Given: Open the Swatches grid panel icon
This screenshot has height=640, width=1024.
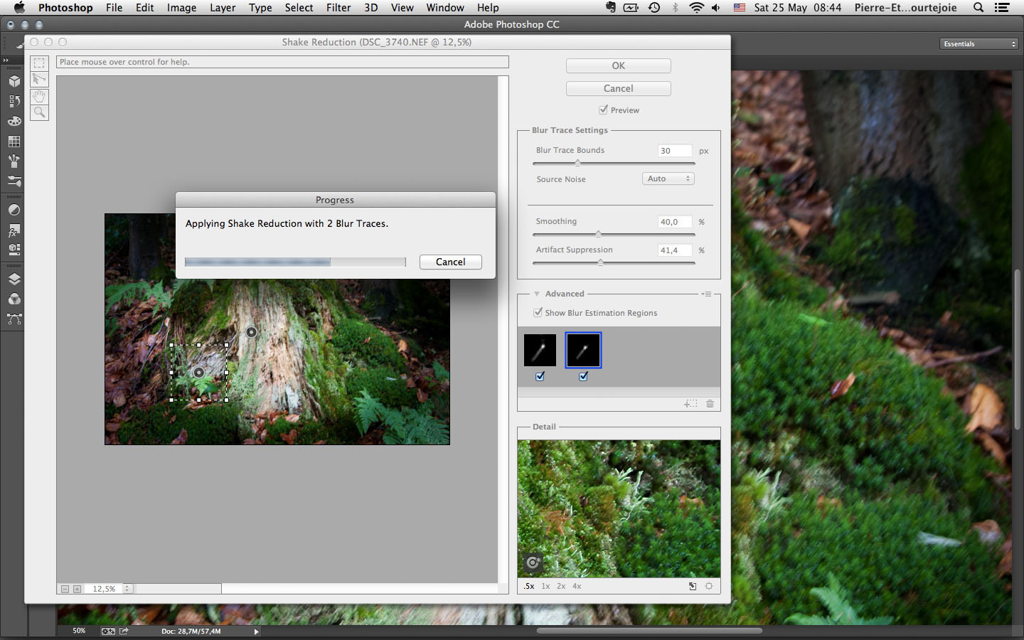Looking at the screenshot, I should tap(14, 142).
